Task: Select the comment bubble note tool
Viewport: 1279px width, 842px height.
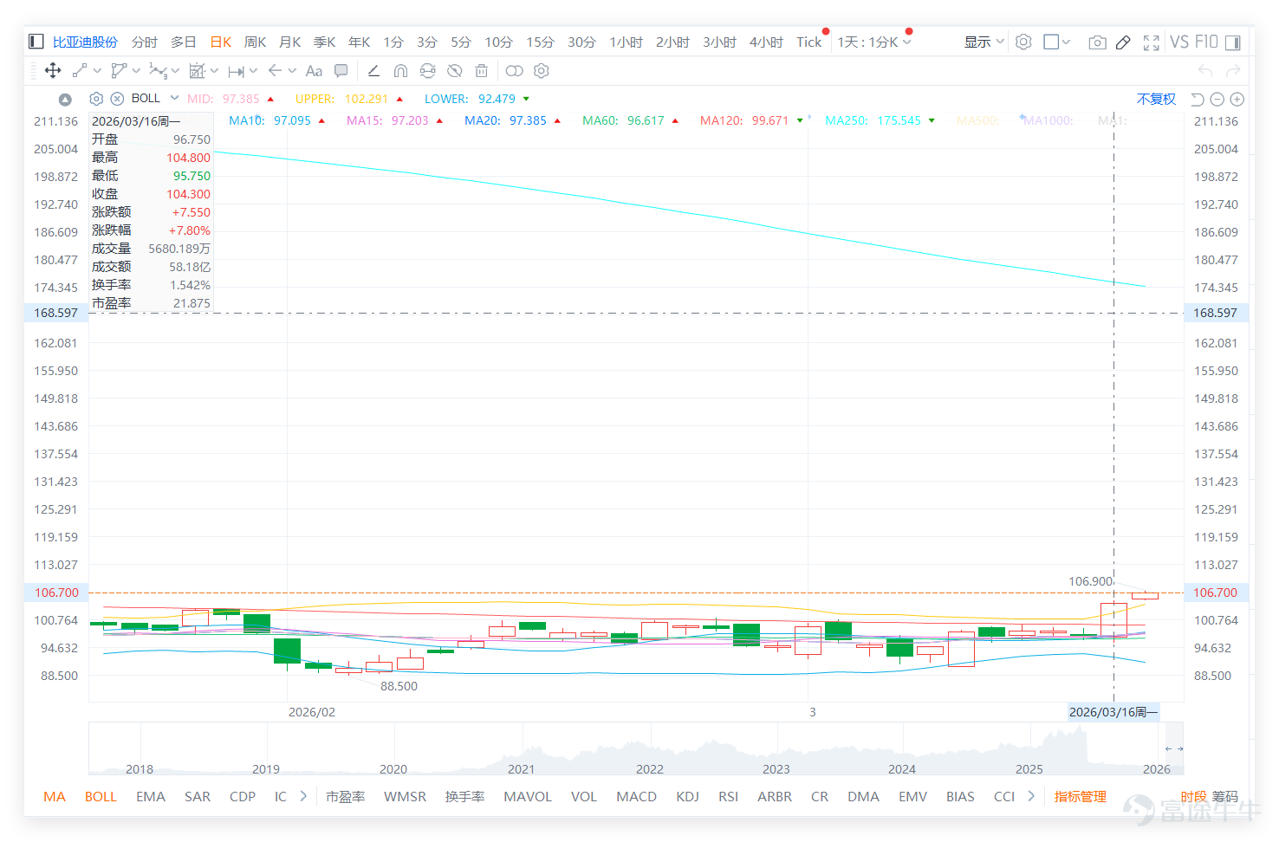Action: click(x=341, y=71)
